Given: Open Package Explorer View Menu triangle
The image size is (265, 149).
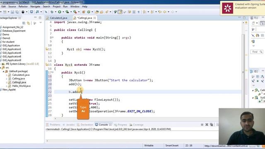Looking at the screenshot, I should click(41, 23).
